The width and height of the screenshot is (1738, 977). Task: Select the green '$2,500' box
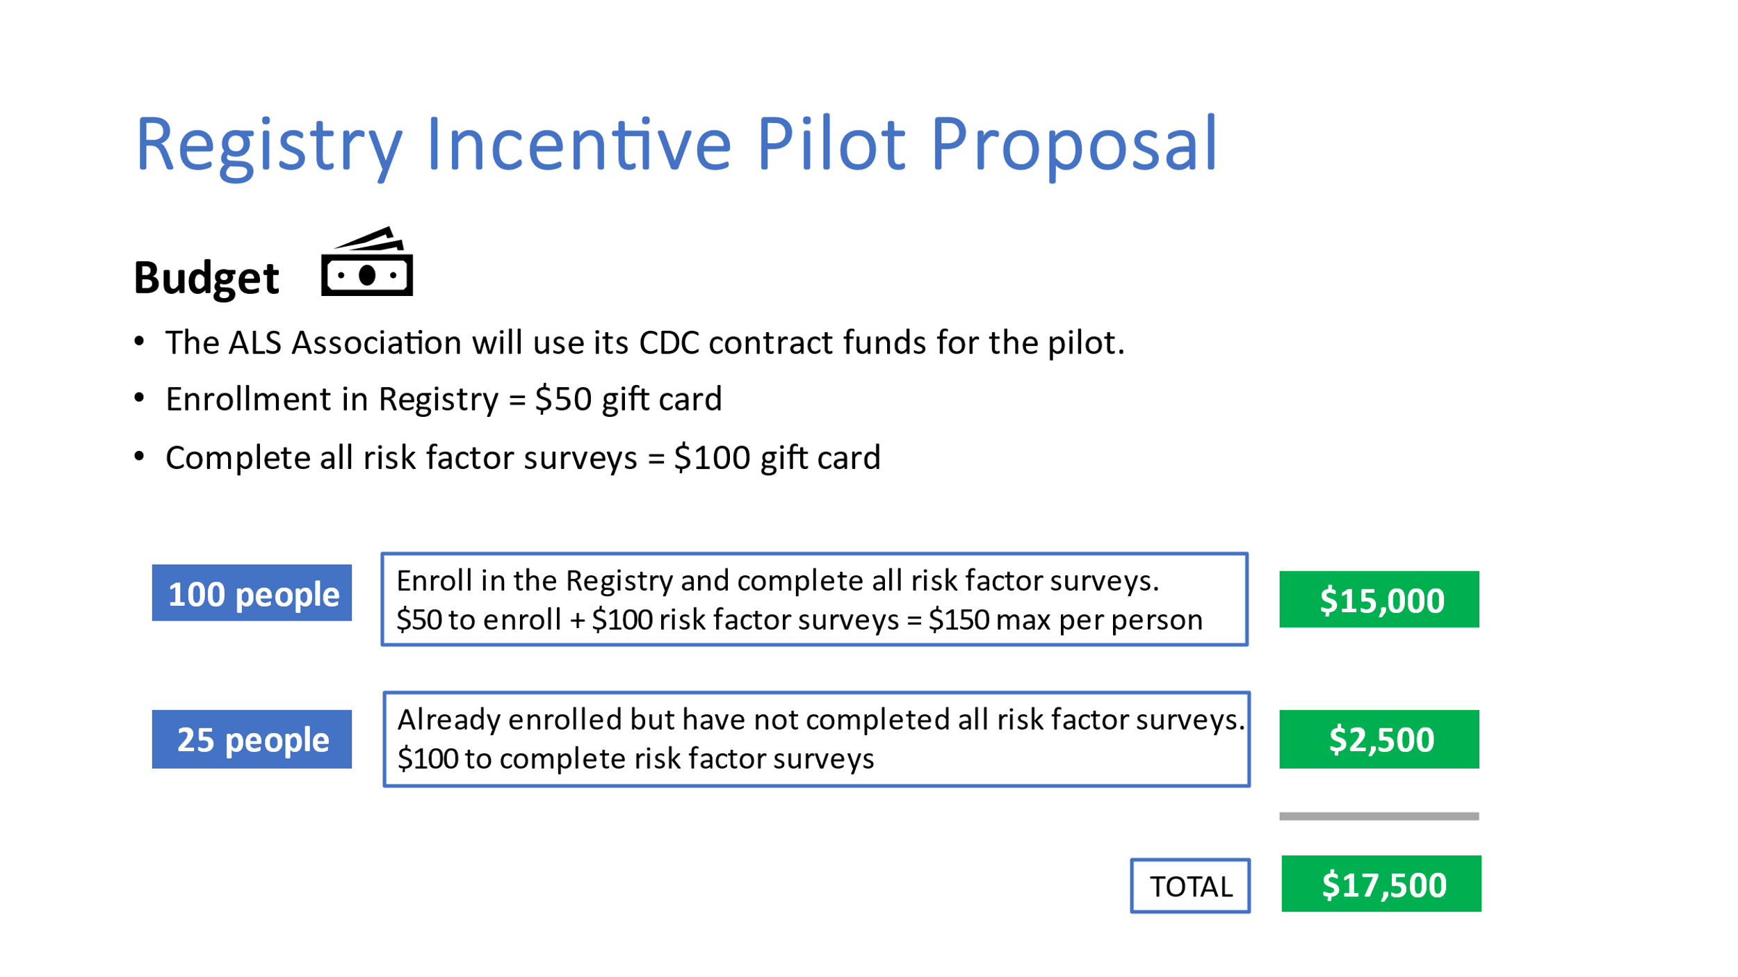pos(1379,739)
